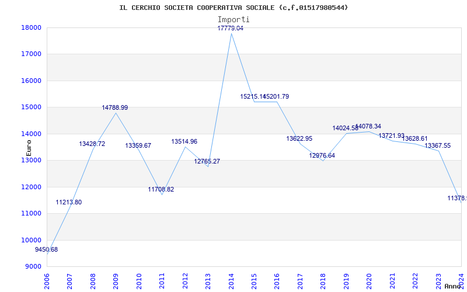Select the data label 9450.68

coord(47,250)
